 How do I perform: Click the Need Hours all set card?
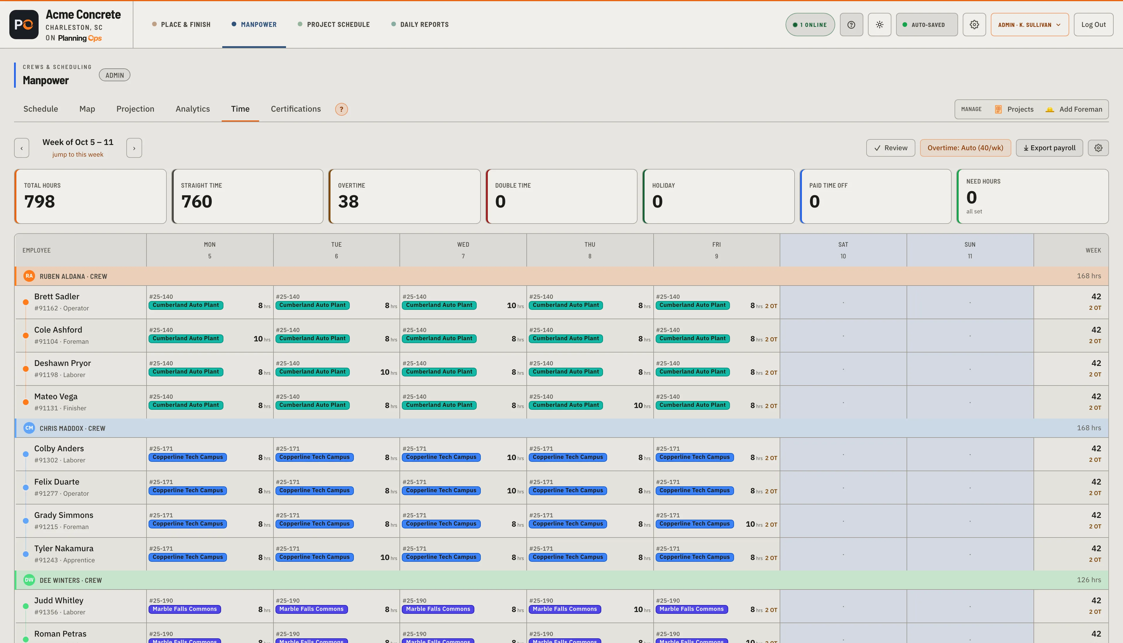pyautogui.click(x=1032, y=196)
